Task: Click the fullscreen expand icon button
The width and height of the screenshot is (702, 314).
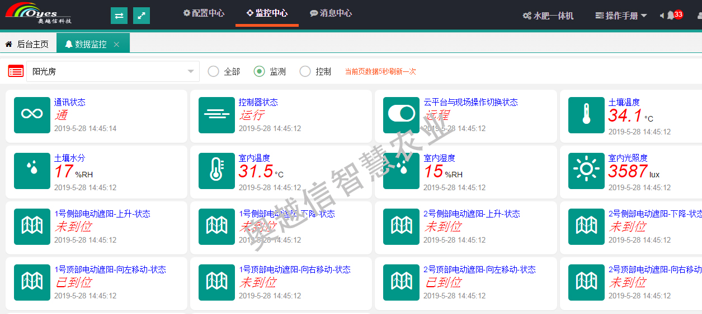Action: [142, 16]
